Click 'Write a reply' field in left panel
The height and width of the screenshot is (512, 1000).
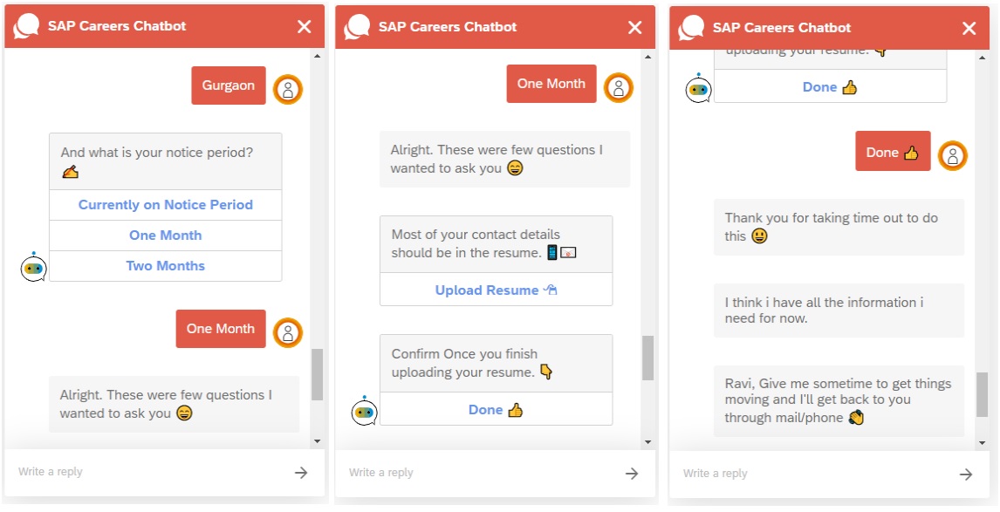pyautogui.click(x=148, y=472)
